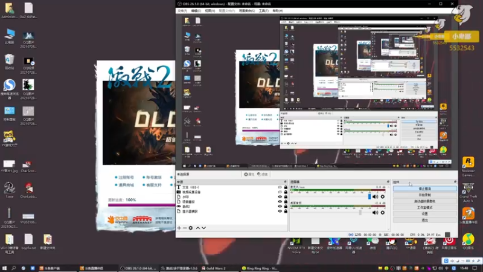Open the Sogou browser desktop icon
Screen dimensions: 483x272
tap(9, 89)
